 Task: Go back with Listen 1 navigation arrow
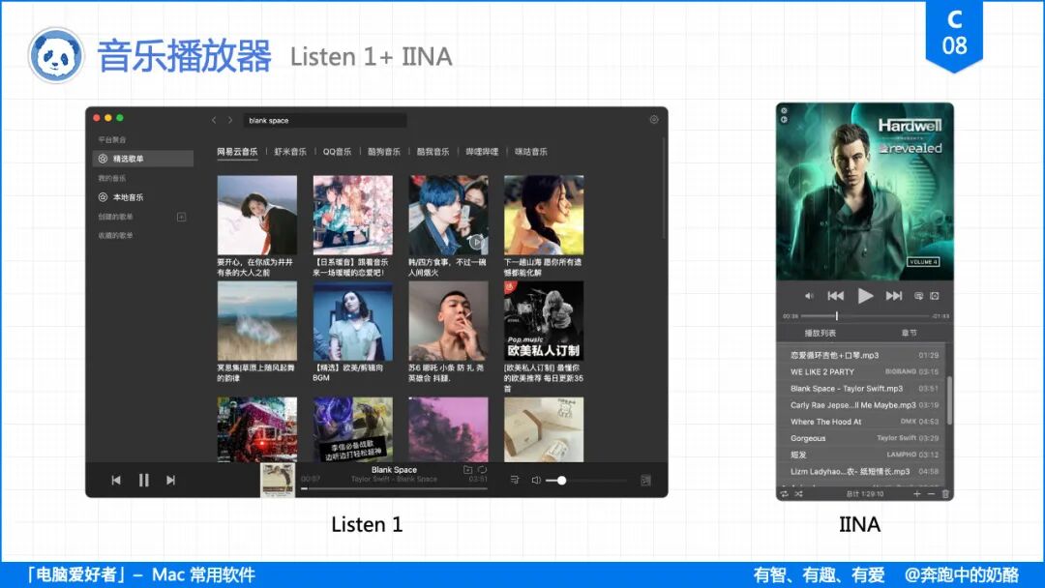214,120
